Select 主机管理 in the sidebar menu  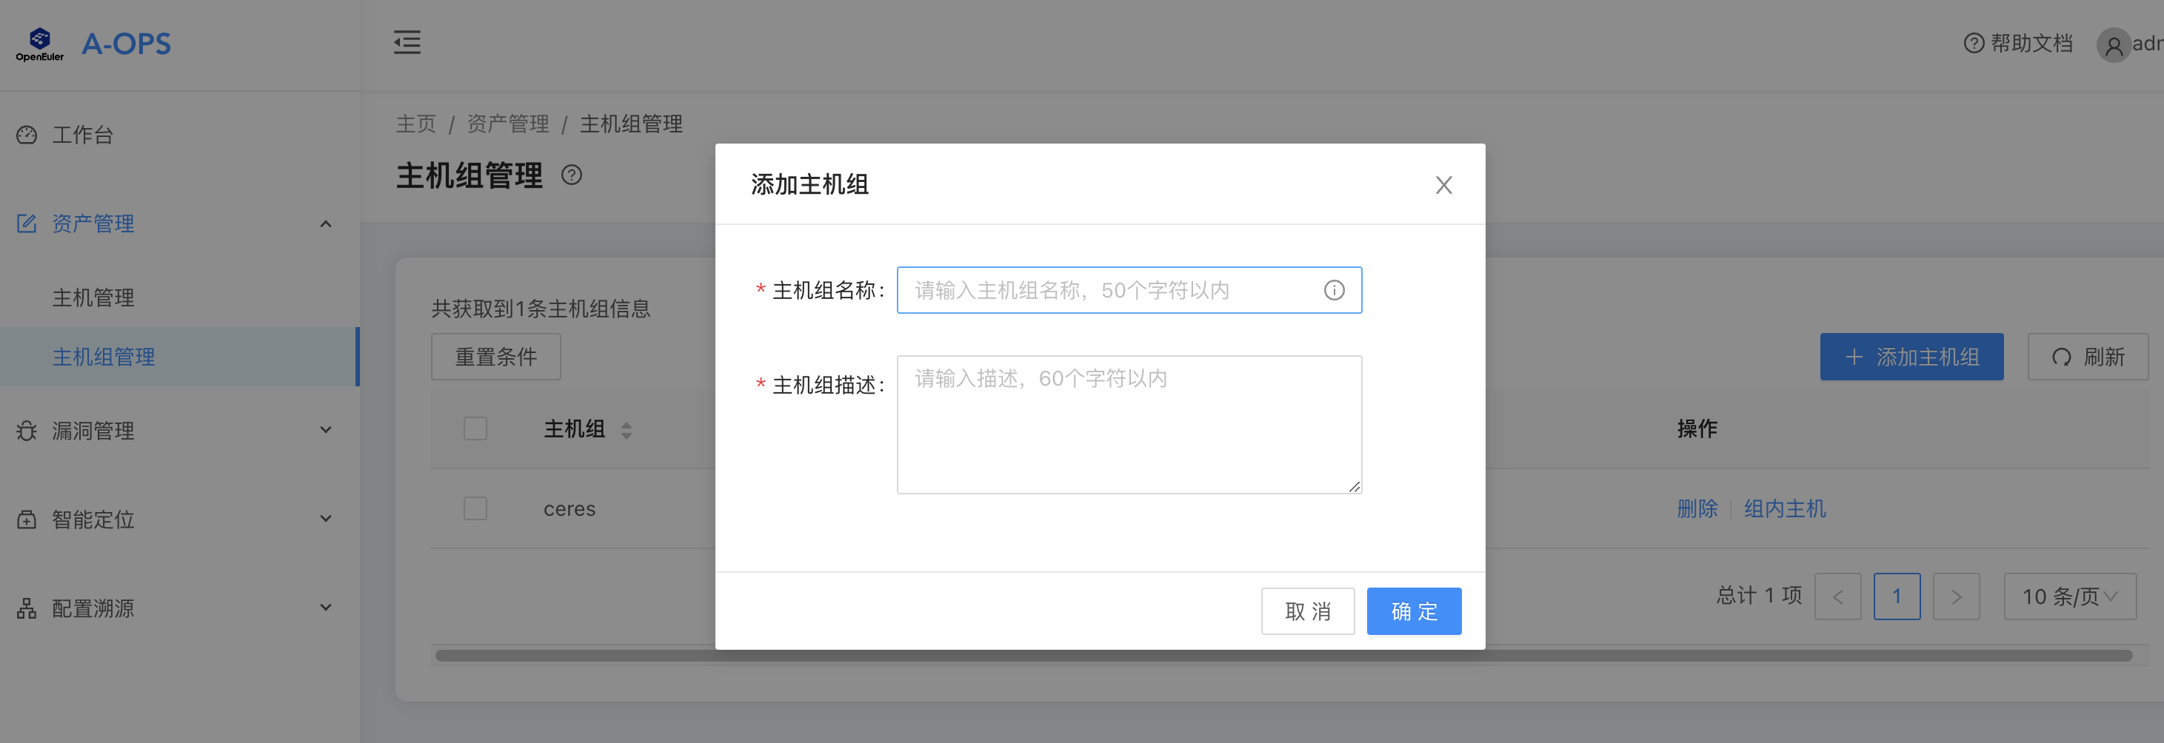click(93, 297)
